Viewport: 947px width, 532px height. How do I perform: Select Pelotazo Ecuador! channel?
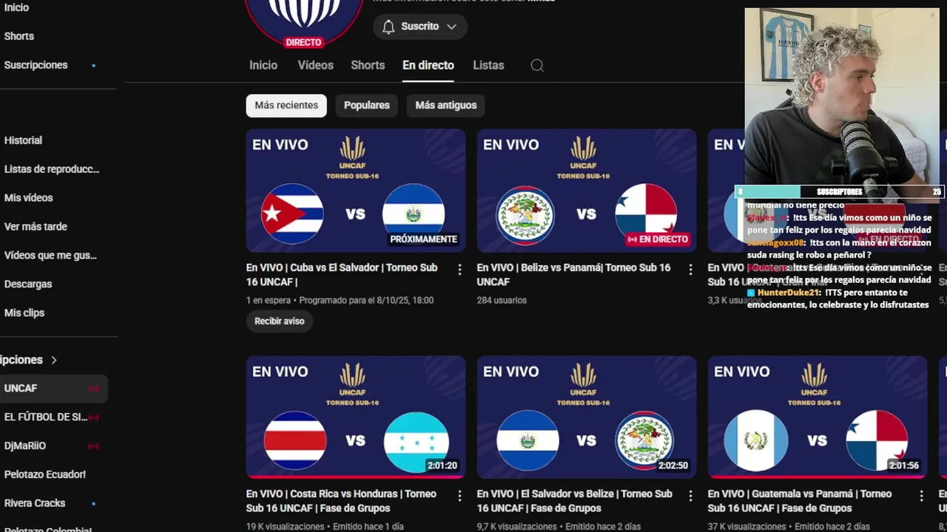pyautogui.click(x=45, y=474)
